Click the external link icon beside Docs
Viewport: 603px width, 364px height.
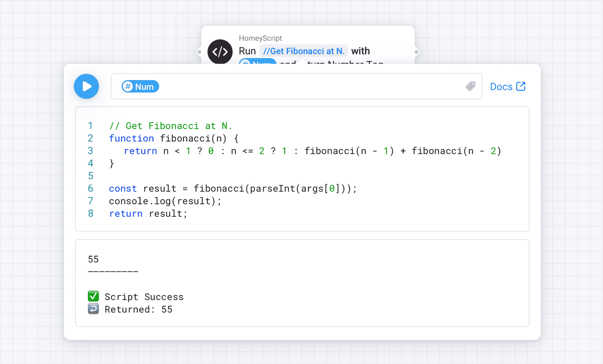(521, 86)
